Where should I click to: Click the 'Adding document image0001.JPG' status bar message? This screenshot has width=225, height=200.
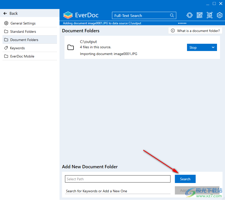(102, 23)
